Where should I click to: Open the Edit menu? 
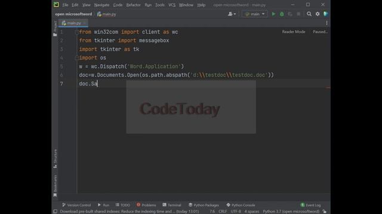75,5
